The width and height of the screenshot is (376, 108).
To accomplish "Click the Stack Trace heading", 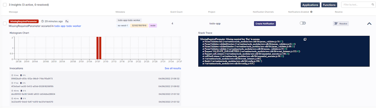I will point(205,33).
